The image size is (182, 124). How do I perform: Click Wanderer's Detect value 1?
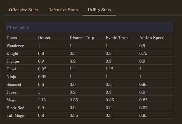point(39,46)
